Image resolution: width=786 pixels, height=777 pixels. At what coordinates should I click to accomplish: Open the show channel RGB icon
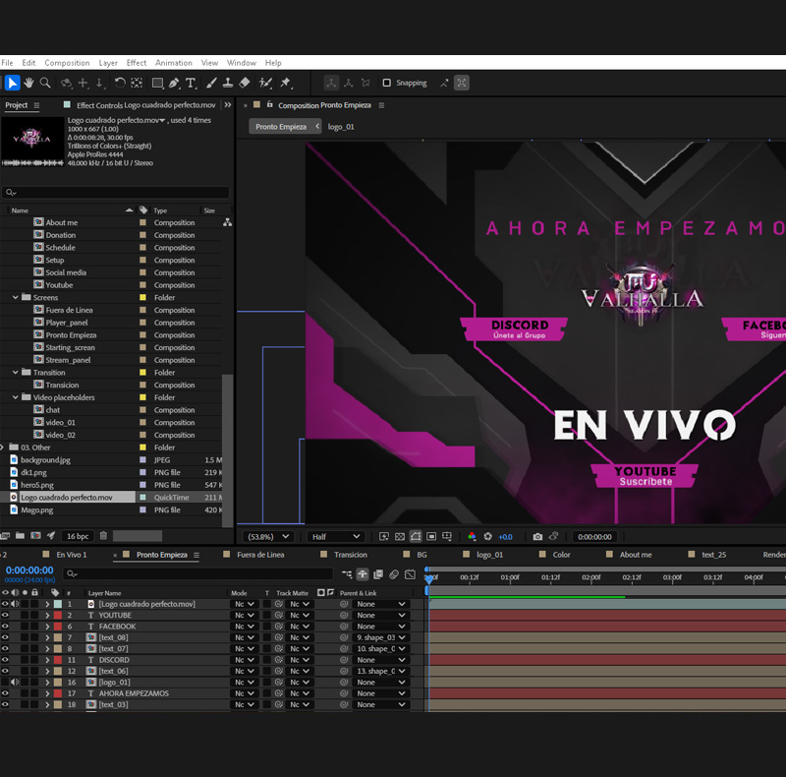(x=472, y=537)
